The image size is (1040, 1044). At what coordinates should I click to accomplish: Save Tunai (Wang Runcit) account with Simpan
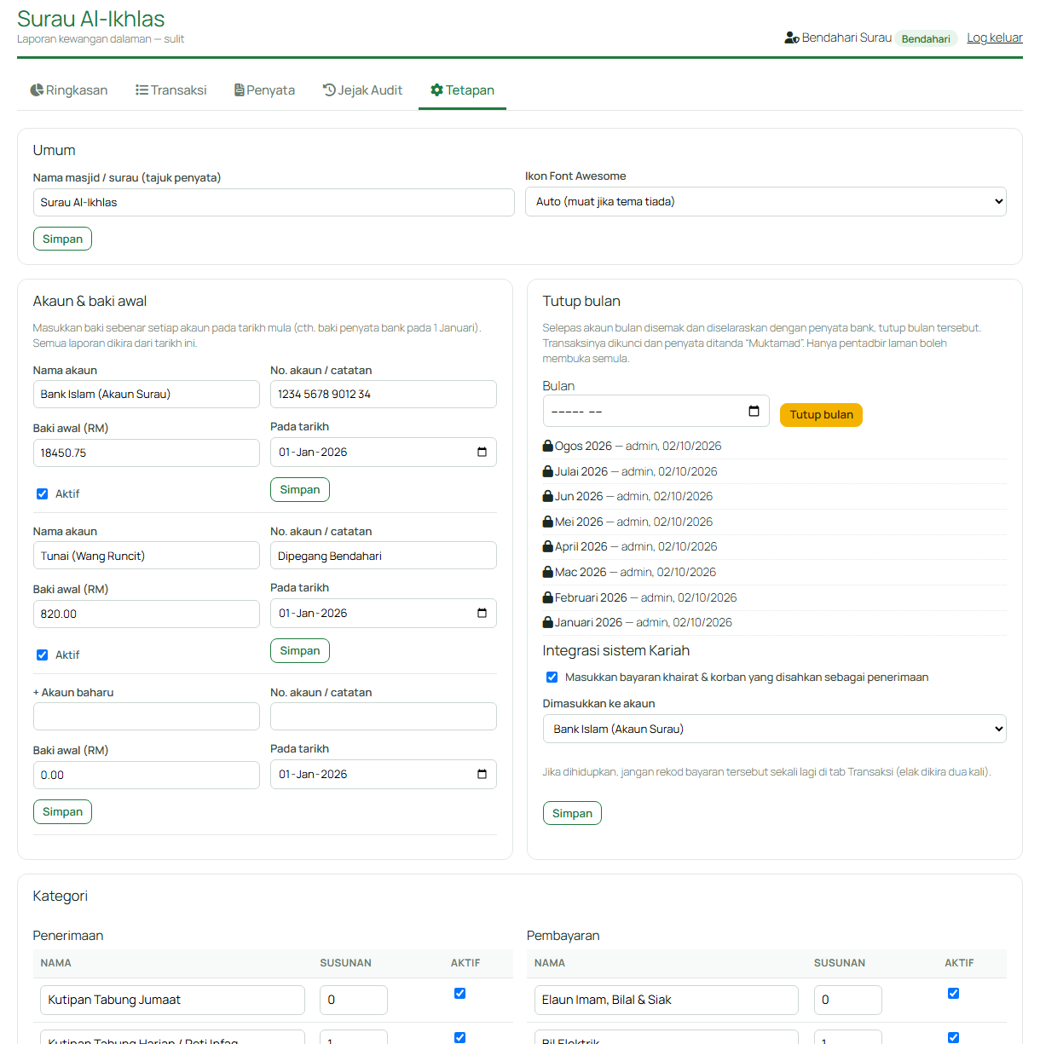[x=300, y=650]
